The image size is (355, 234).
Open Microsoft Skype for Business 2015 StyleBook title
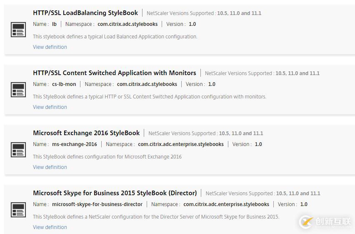(115, 193)
